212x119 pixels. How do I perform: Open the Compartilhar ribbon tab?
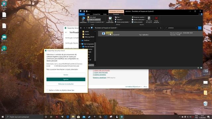(96, 14)
